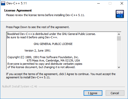This screenshot has width=128, height=99.
Task: Click the "License Agreement" header title
Action: pyautogui.click(x=18, y=10)
